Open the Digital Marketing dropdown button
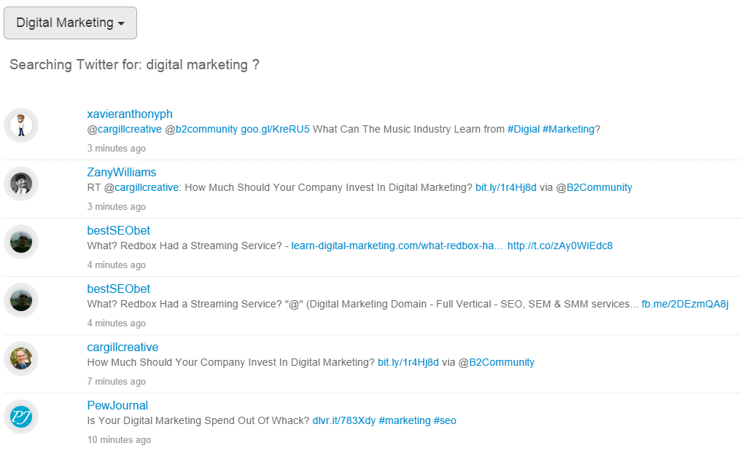 coord(70,23)
